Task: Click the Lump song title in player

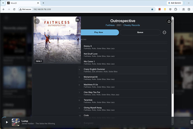Action: point(25,121)
